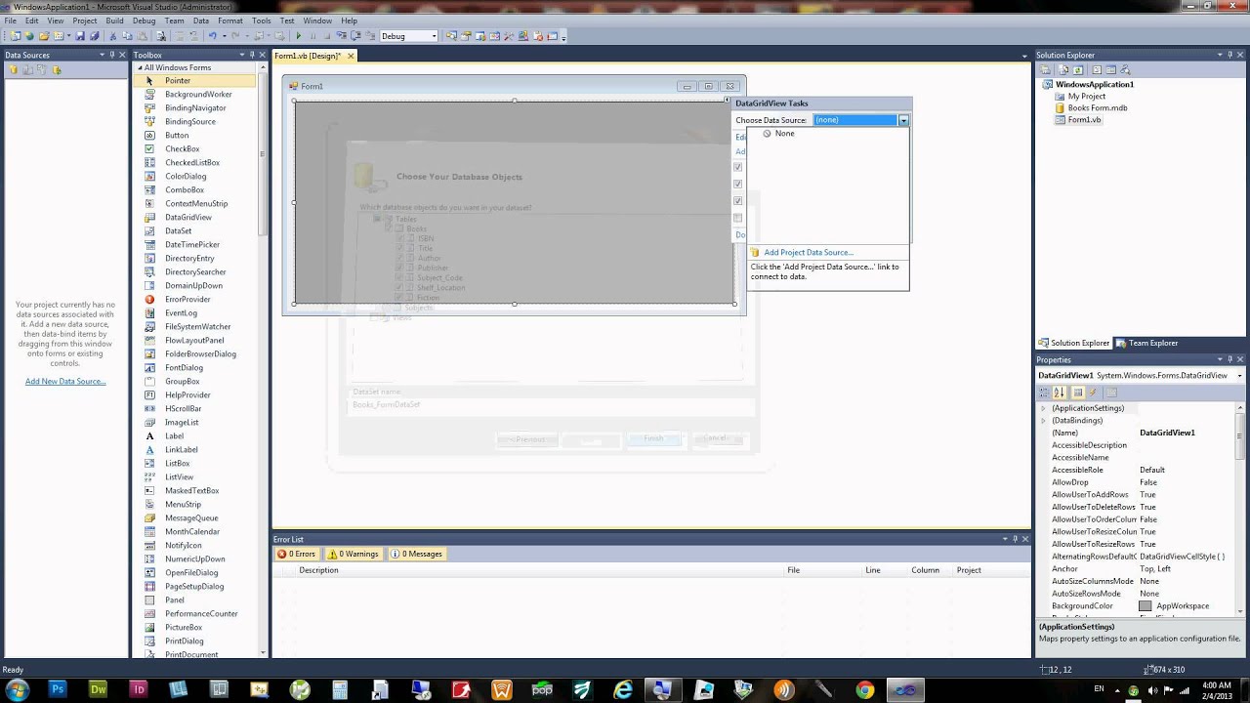Image resolution: width=1250 pixels, height=703 pixels.
Task: Click Add New Data Source link
Action: [65, 382]
